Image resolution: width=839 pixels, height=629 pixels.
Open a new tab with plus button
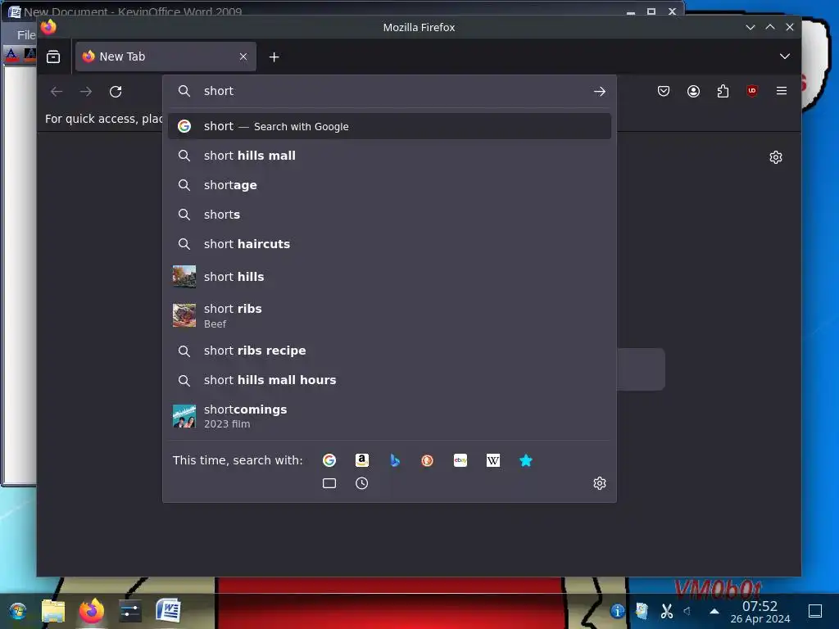click(274, 57)
